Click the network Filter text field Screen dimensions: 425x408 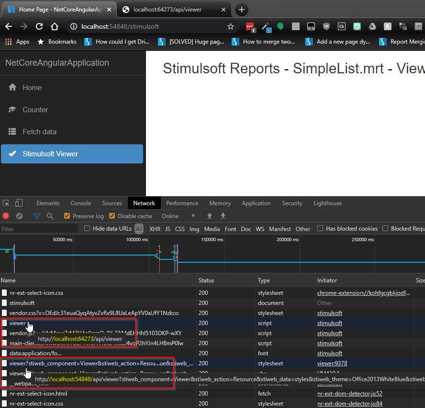point(39,229)
